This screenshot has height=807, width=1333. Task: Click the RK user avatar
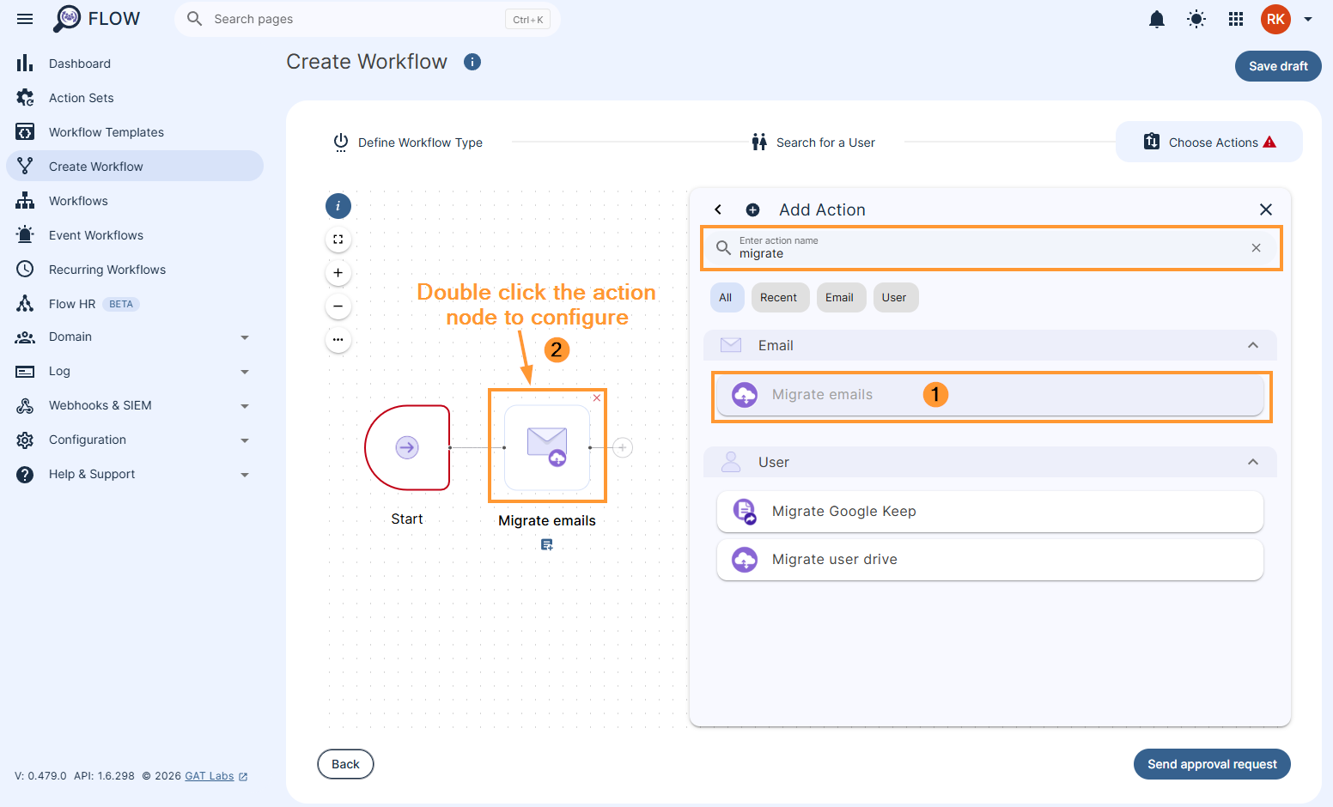click(x=1275, y=19)
